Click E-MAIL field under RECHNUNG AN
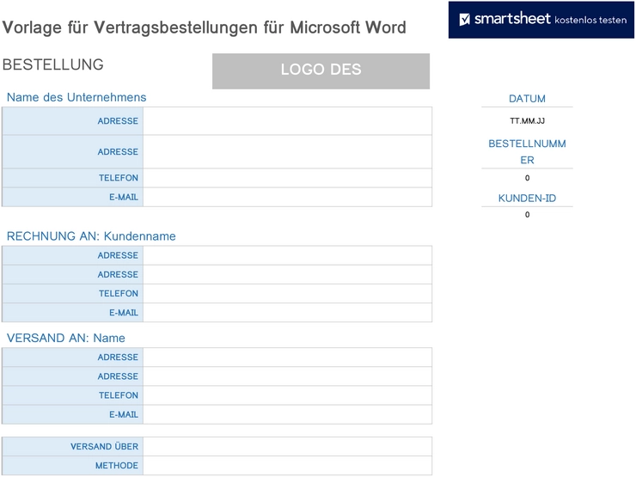 coord(288,313)
